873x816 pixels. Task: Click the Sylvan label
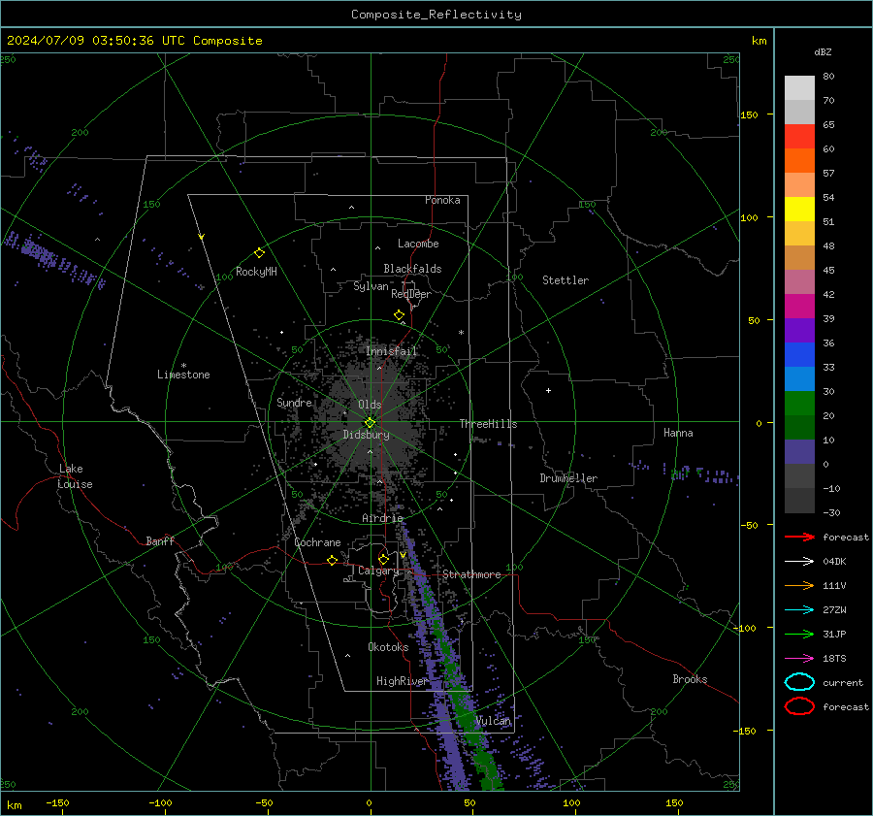tap(371, 286)
